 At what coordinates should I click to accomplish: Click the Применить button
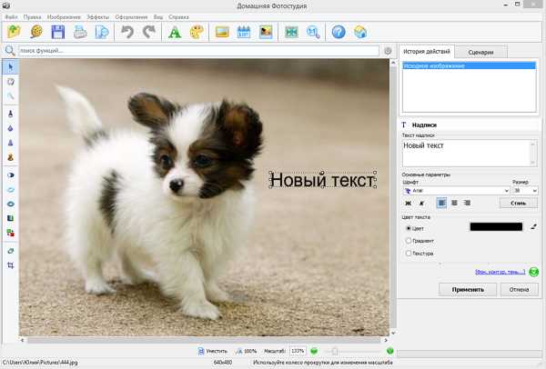467,289
